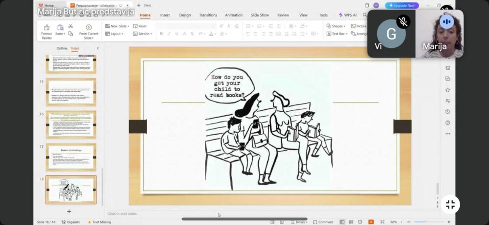489x225 pixels.
Task: Toggle Italic formatting
Action: 169,34
